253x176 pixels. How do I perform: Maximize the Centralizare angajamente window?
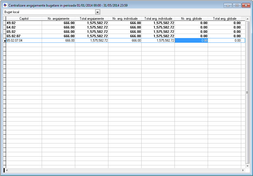tap(237, 5)
